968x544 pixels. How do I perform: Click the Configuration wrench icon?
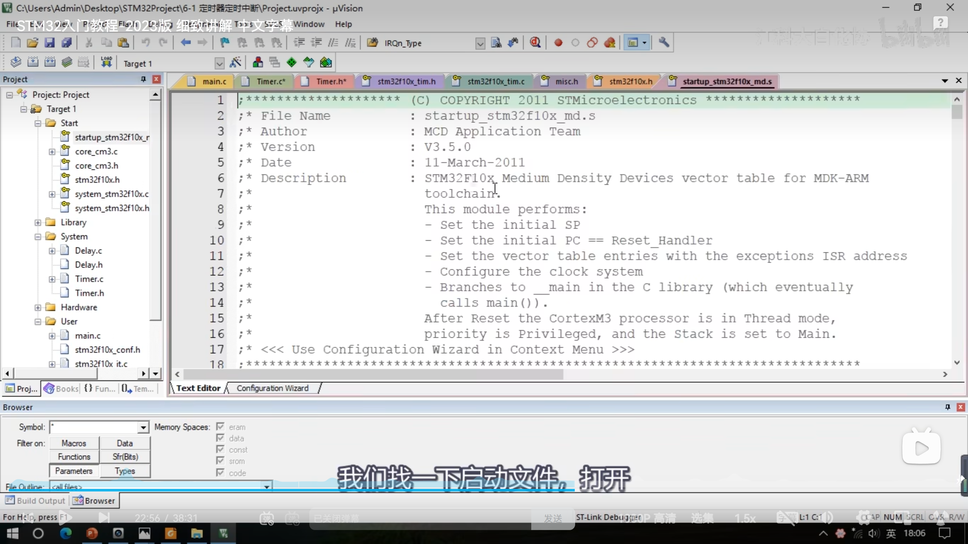coord(664,42)
